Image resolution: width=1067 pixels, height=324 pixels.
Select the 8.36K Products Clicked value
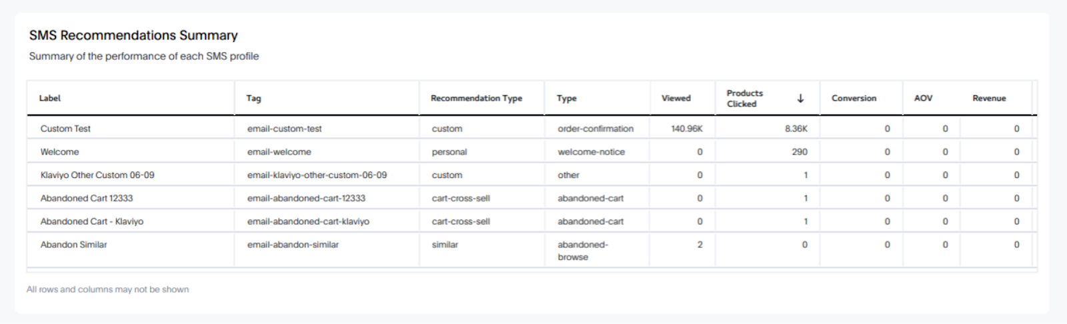coord(796,129)
